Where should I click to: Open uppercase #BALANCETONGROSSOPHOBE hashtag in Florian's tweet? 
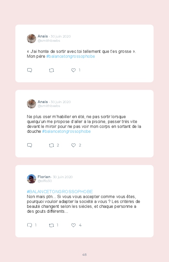click(60, 192)
